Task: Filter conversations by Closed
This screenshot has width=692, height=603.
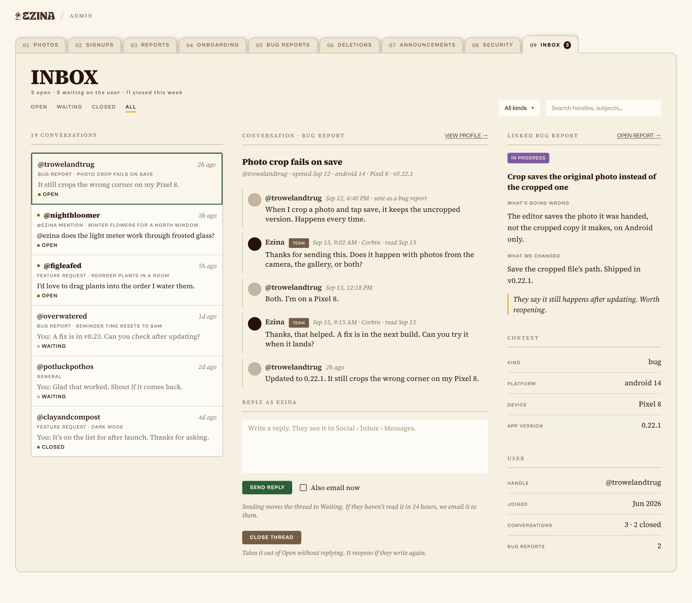Action: tap(103, 107)
